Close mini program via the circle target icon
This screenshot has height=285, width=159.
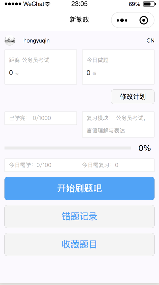click(x=144, y=20)
